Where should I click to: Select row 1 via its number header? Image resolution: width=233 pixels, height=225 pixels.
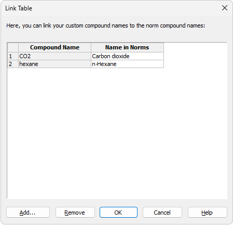pyautogui.click(x=13, y=56)
